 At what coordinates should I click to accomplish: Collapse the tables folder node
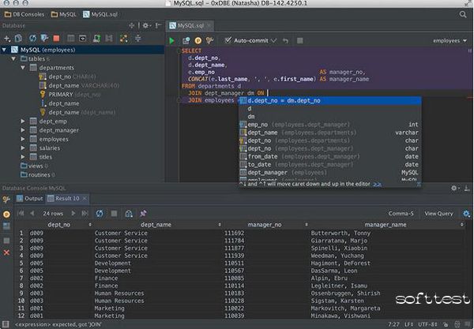tap(13, 59)
